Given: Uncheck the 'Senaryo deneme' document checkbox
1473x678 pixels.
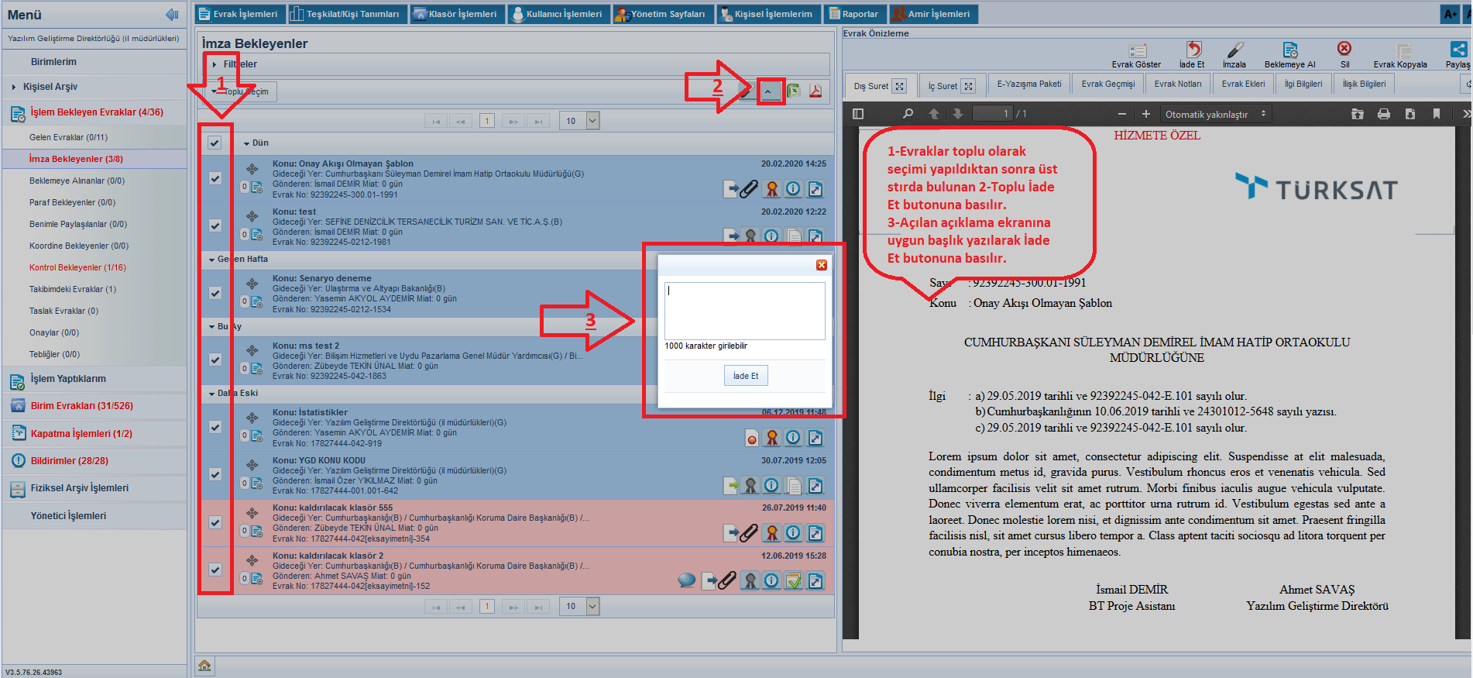Looking at the screenshot, I should point(215,293).
